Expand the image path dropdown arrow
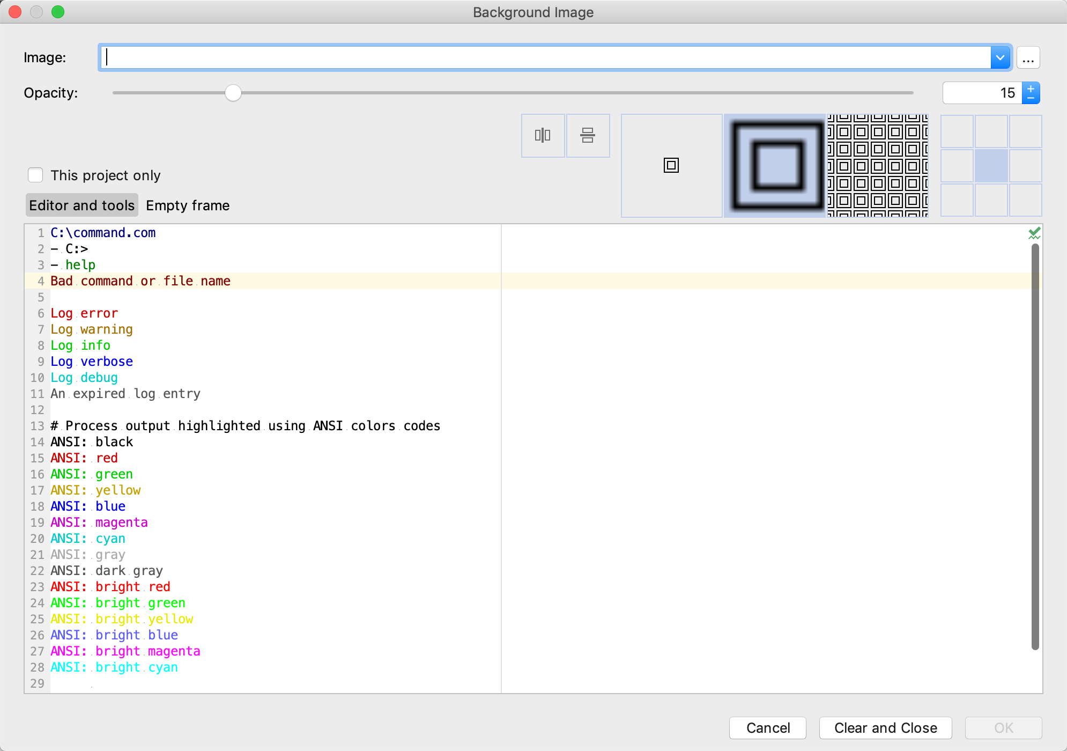Screen dimensions: 1067x751 999,57
